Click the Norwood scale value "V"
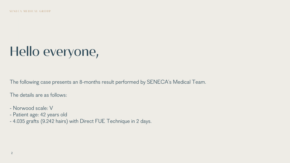290x163 pixels. point(51,108)
